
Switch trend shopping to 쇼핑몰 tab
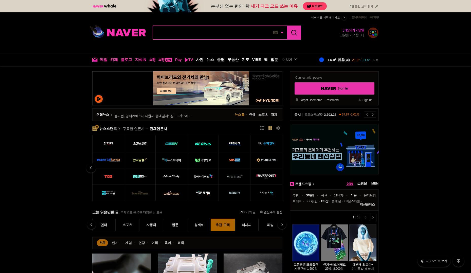tap(362, 184)
